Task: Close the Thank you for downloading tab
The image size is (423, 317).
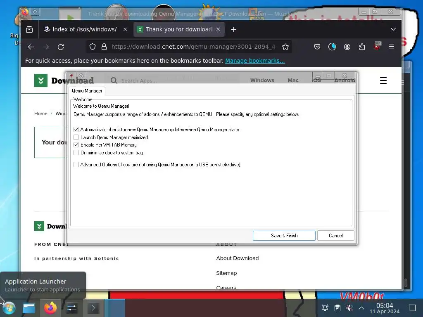Action: (218, 29)
